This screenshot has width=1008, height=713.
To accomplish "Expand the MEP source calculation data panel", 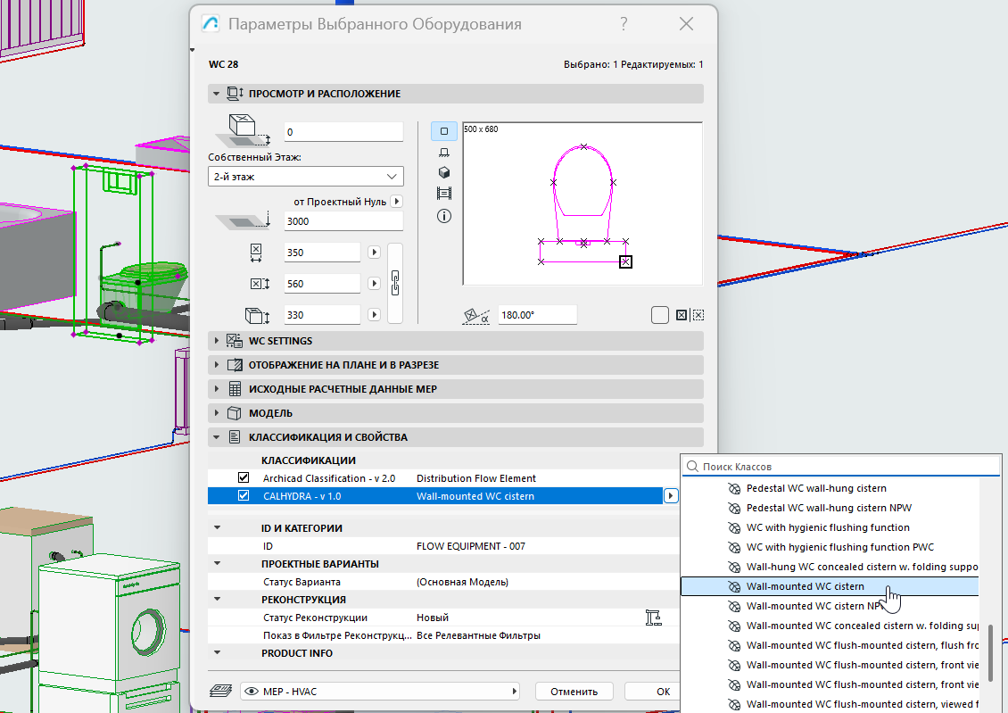I will coord(217,389).
